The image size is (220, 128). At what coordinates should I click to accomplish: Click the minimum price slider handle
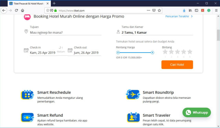point(118,53)
